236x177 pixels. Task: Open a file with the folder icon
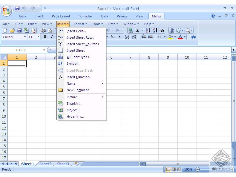[x=12, y=31]
